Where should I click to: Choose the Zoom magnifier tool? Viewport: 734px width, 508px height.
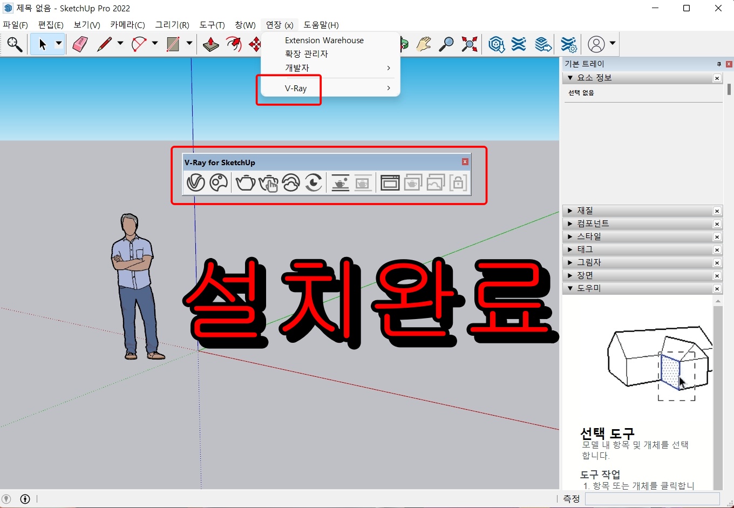coord(446,44)
